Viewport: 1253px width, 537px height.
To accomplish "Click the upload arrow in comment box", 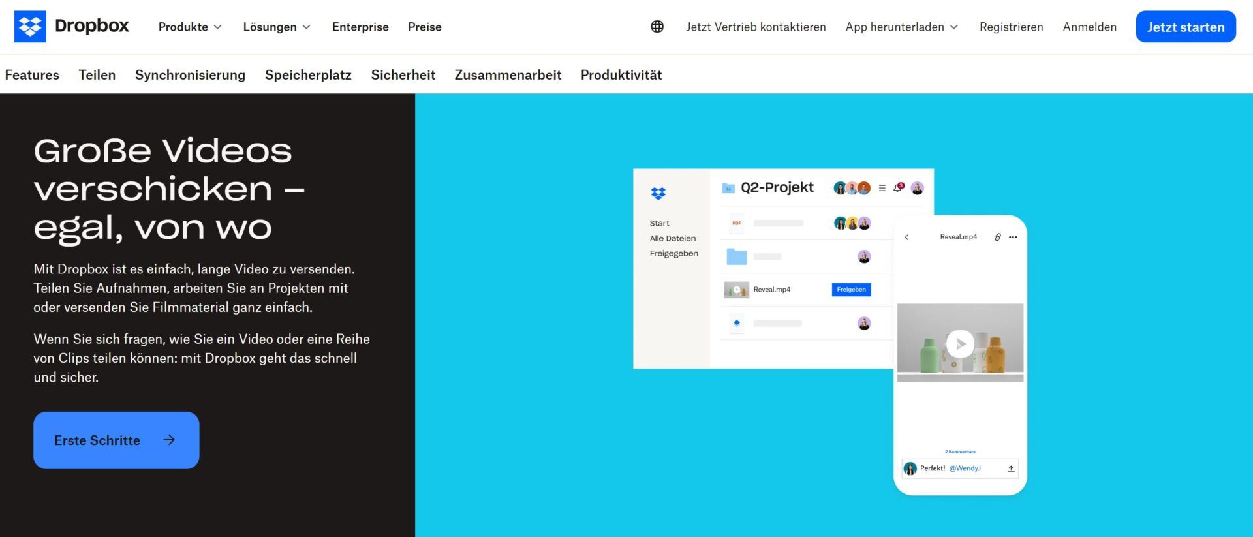I will tap(1011, 468).
